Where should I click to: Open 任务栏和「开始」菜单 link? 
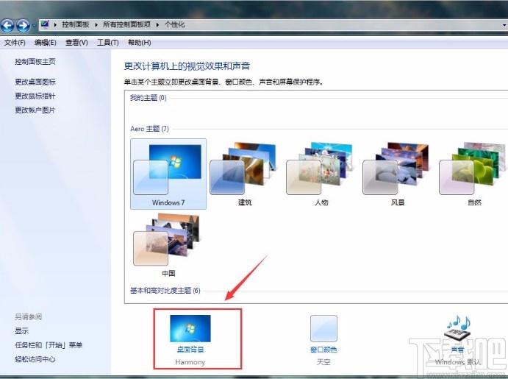pyautogui.click(x=49, y=345)
